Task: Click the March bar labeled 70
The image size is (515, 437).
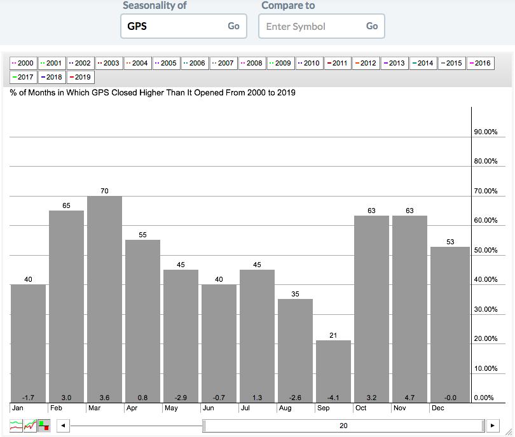Action: 104,300
